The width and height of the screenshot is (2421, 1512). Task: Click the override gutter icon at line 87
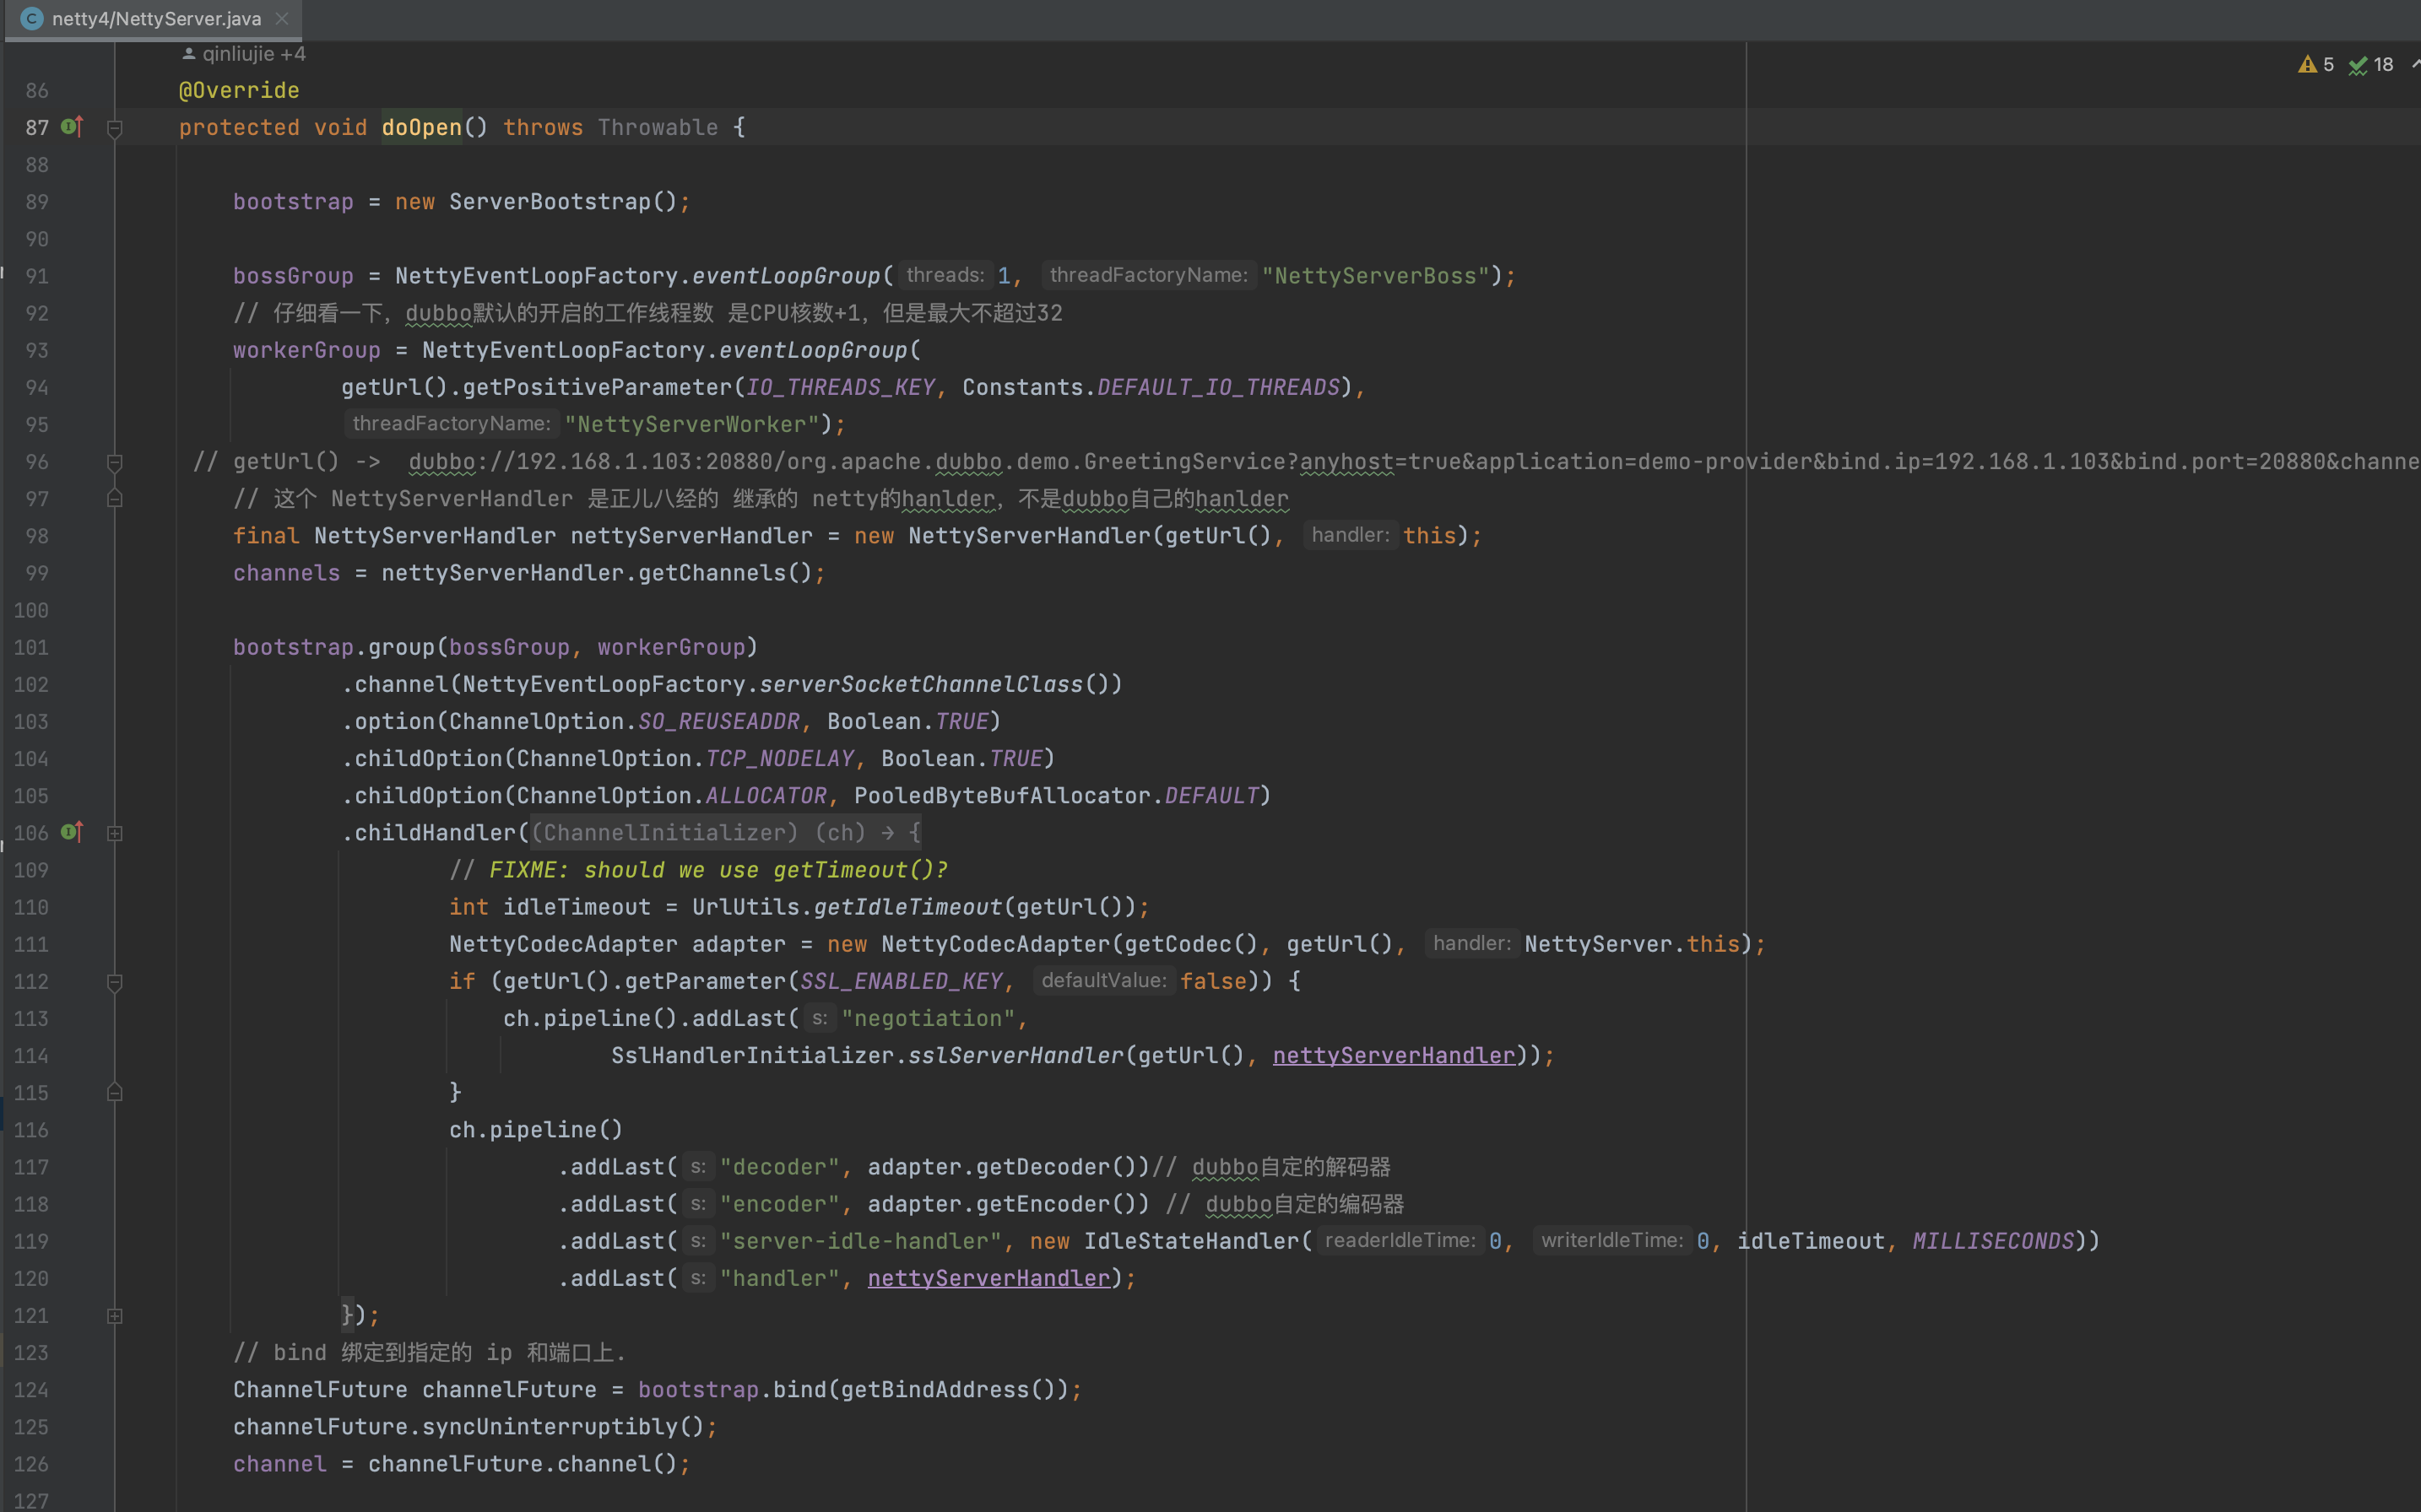tap(72, 127)
